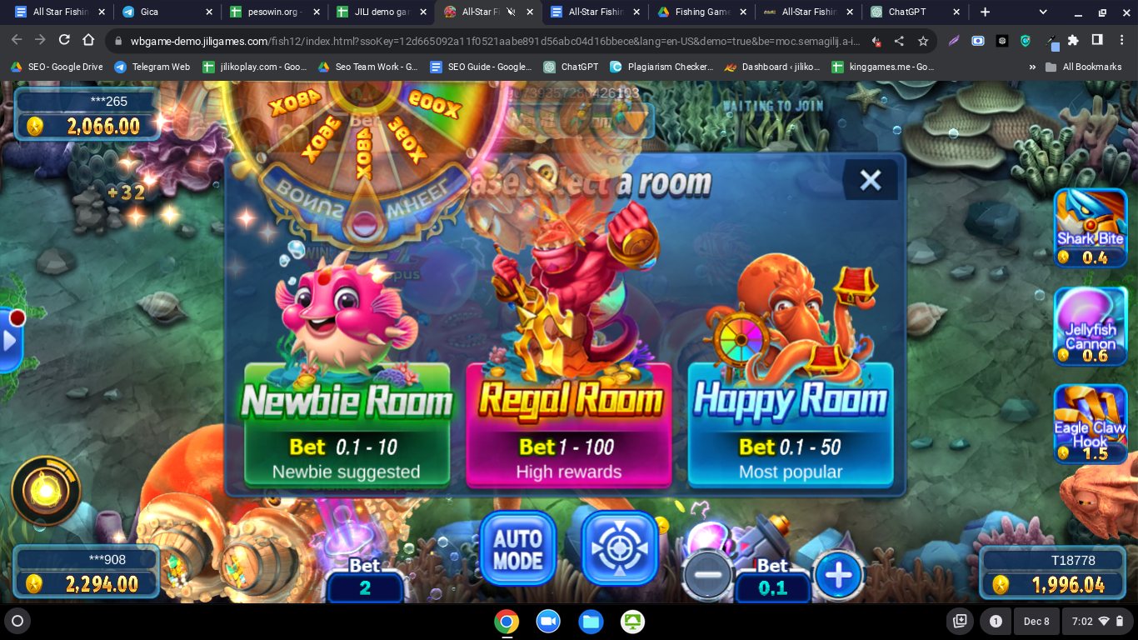
Task: Go to browser home page
Action: 88,41
